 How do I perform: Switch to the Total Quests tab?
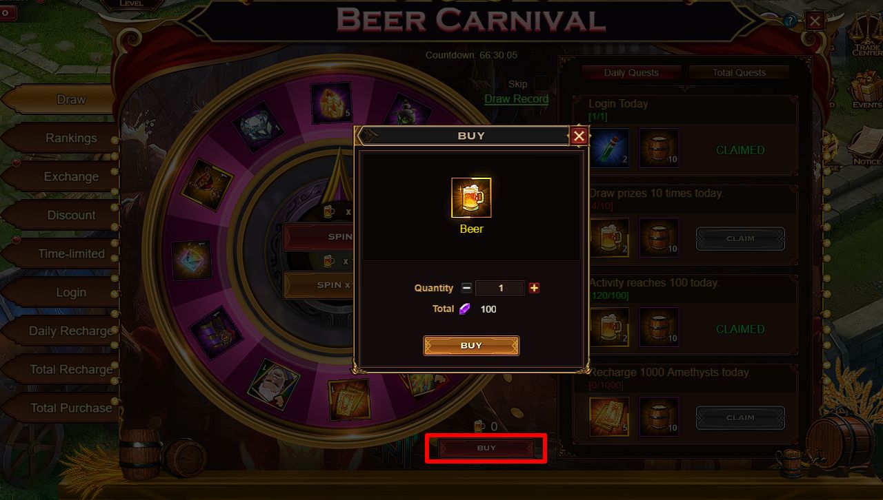[739, 72]
